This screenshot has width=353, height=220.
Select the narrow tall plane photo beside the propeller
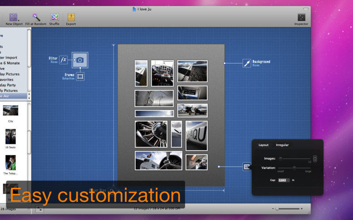(176, 134)
